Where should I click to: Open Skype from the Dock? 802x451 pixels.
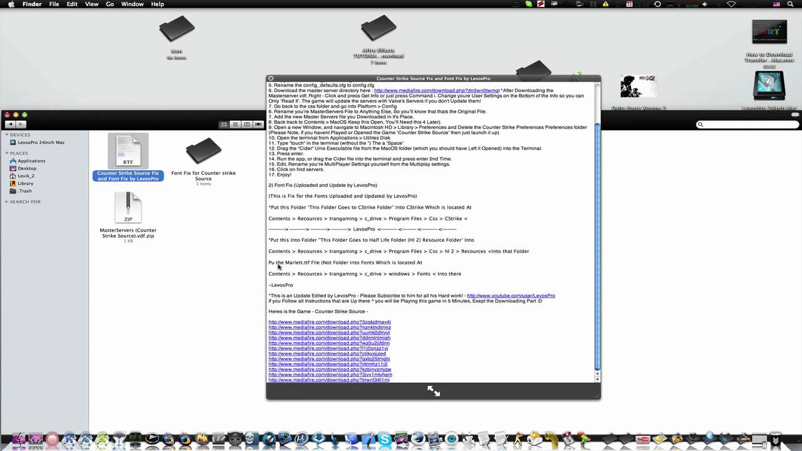(385, 440)
